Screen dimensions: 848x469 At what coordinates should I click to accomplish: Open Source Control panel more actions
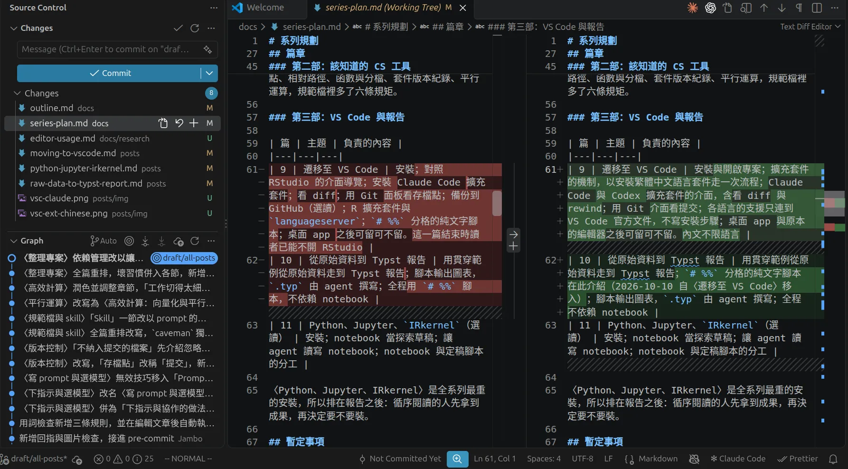[214, 8]
